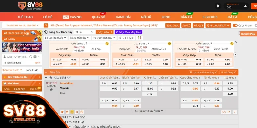Go to next featured match carousel arrow
Image resolution: width=257 pixels, height=128 pixels.
235,54
